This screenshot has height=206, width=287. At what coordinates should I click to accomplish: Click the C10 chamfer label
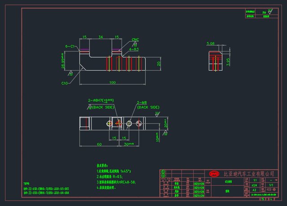65,83
